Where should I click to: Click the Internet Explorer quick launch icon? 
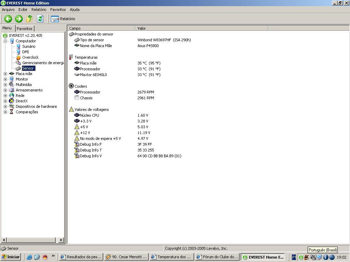pyautogui.click(x=29, y=257)
